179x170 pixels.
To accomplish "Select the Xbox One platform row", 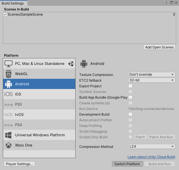I will [39, 145].
